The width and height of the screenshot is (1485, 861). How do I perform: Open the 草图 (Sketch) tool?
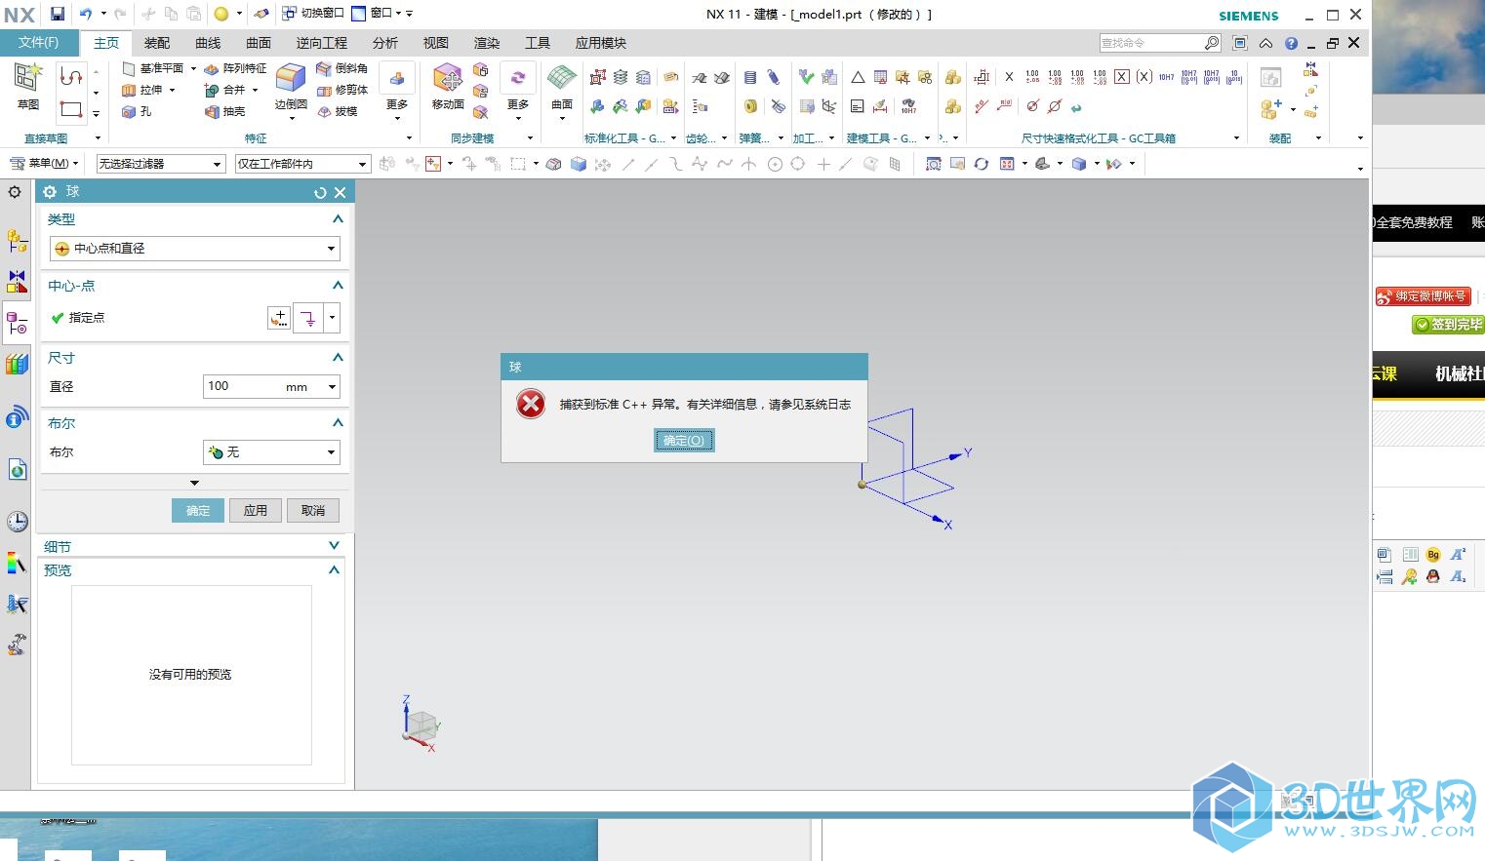click(28, 85)
